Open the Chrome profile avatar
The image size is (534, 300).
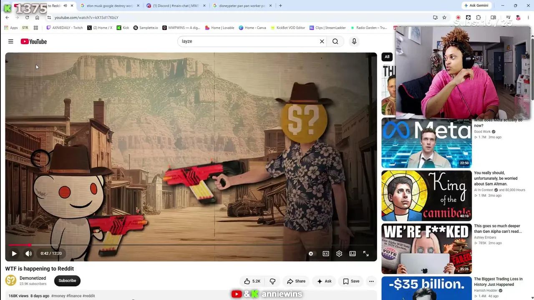coord(518,17)
